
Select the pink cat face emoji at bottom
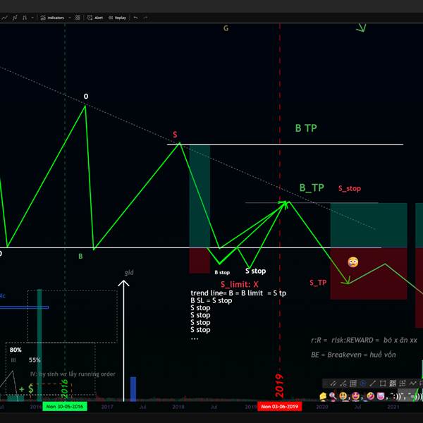(x=381, y=396)
